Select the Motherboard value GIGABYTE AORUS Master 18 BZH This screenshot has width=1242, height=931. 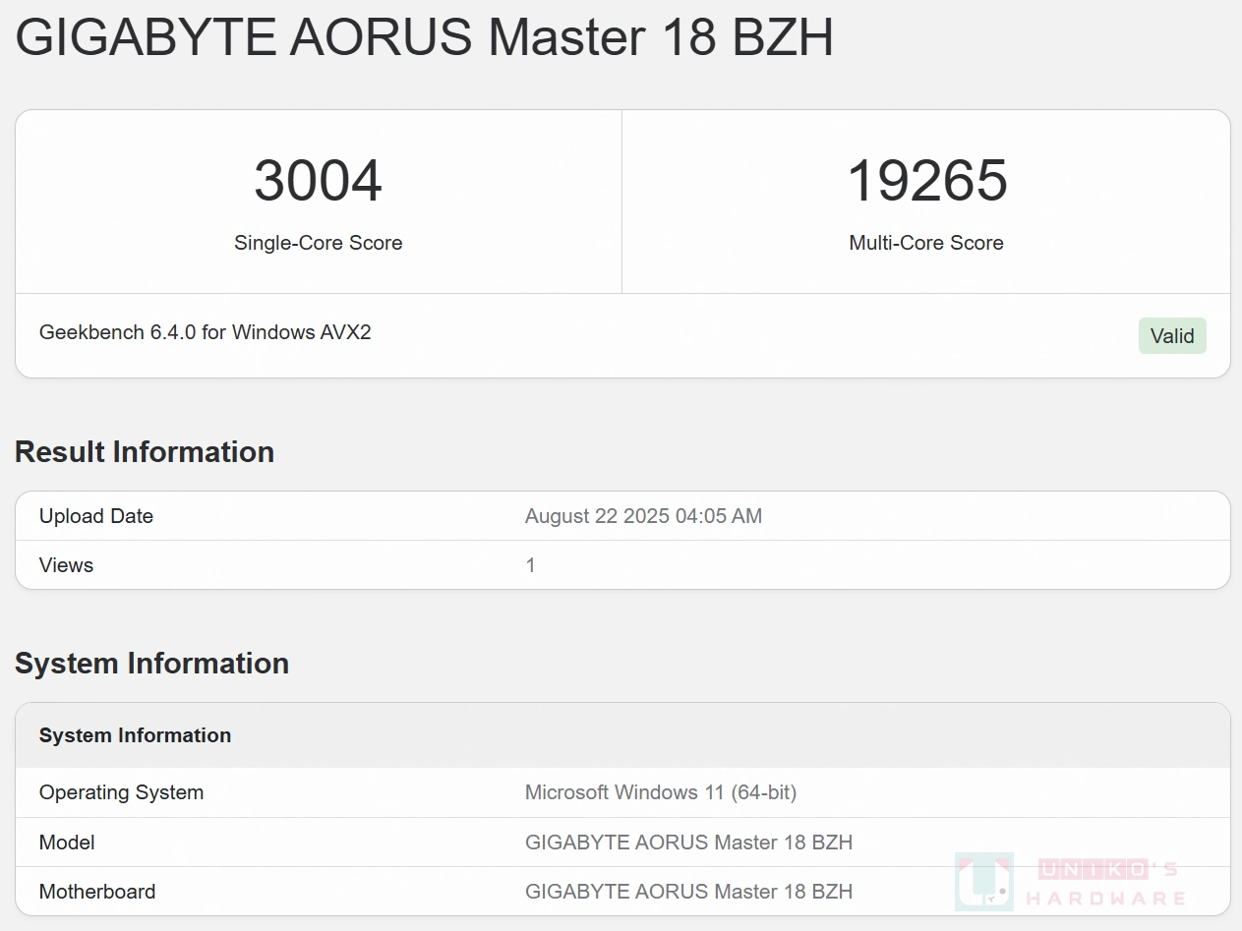click(x=688, y=892)
